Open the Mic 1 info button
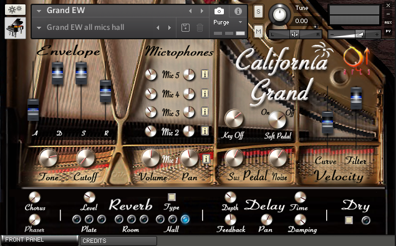The image size is (396, 246). pos(206,159)
